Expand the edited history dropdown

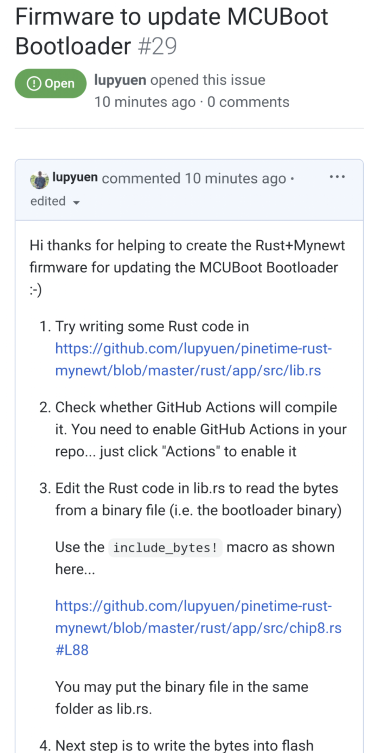[x=55, y=201]
